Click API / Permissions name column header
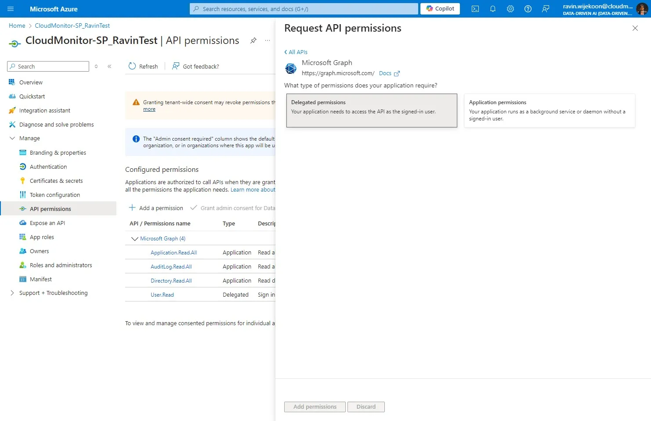651x421 pixels. point(160,224)
